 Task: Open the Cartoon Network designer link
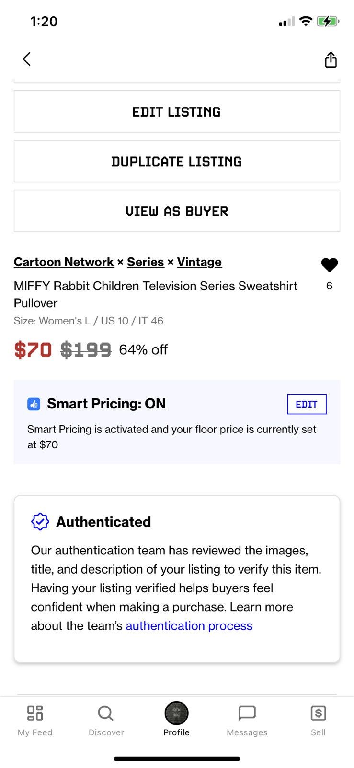(64, 262)
